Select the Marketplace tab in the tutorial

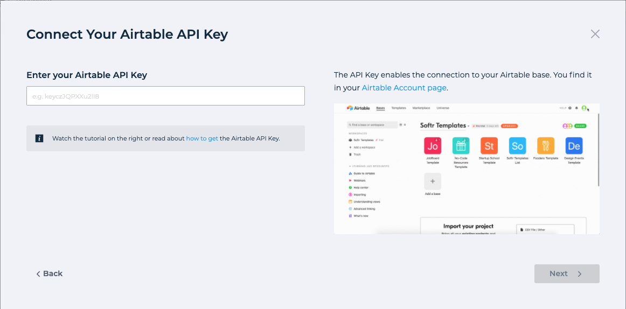(x=421, y=108)
